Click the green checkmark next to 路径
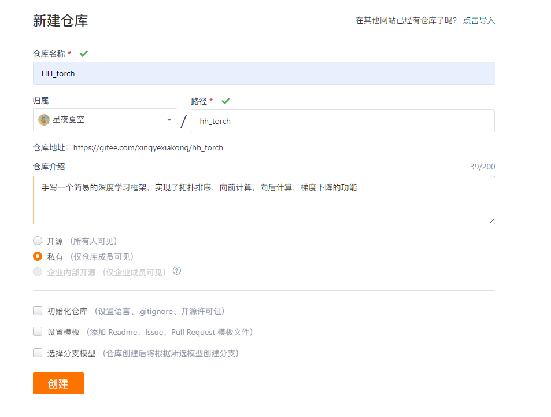This screenshot has height=417, width=551. click(225, 101)
